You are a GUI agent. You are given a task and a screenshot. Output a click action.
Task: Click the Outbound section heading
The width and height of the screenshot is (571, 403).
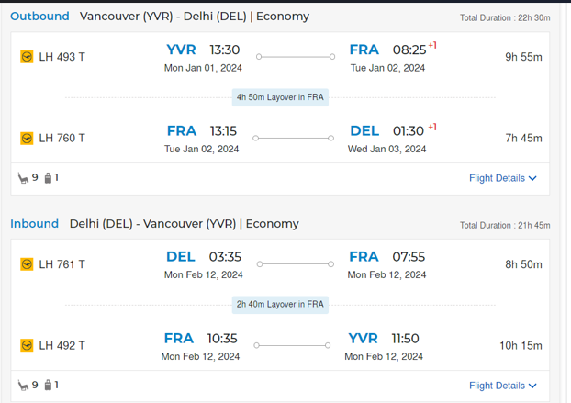point(39,17)
